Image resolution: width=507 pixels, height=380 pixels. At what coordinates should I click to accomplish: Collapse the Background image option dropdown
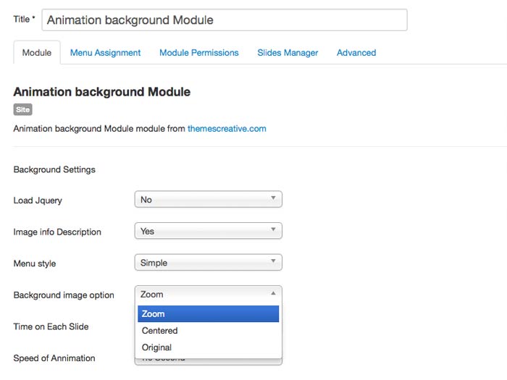tap(208, 295)
